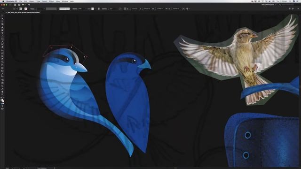The width and height of the screenshot is (301, 169).
Task: Open the Edit menu
Action: tap(25, 1)
